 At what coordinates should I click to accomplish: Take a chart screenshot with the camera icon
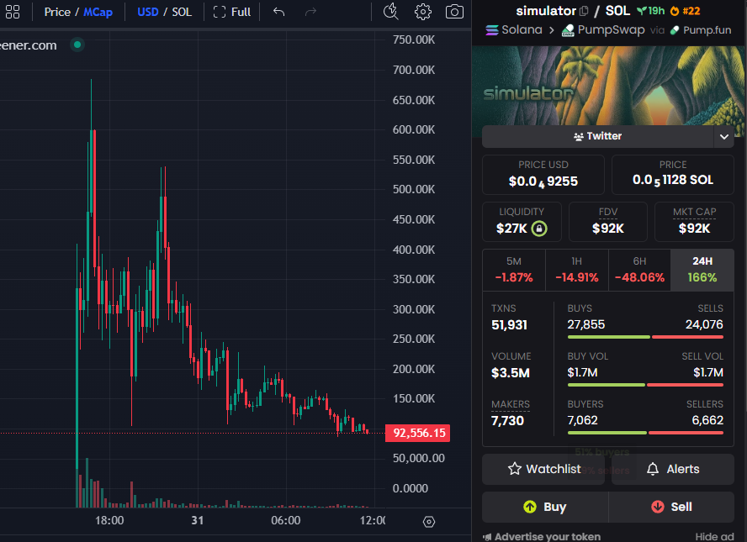(454, 12)
